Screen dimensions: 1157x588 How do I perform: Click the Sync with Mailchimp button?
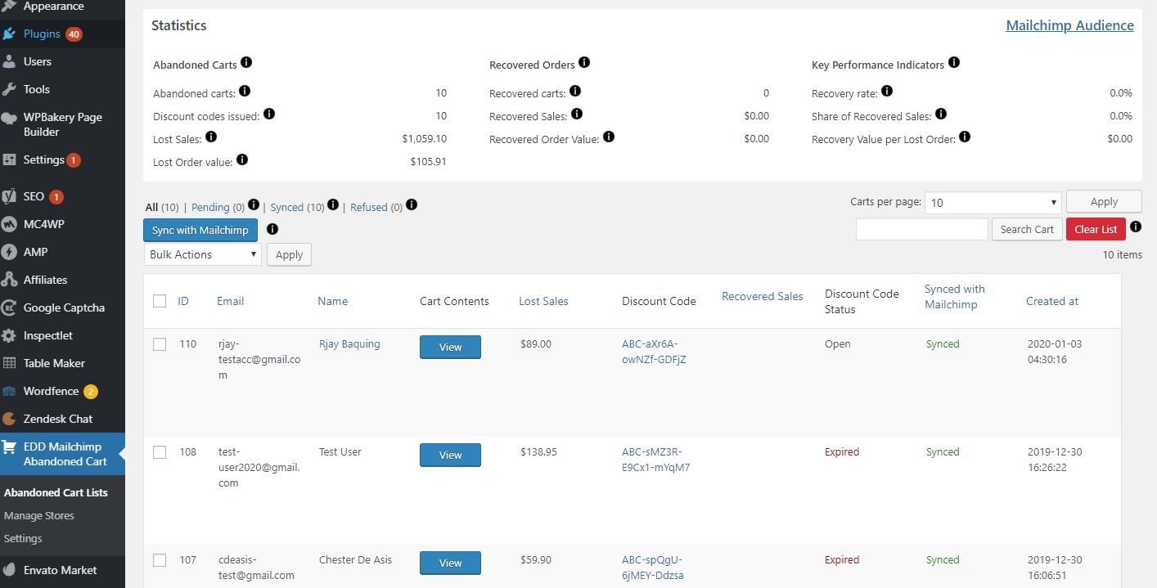pyautogui.click(x=200, y=231)
